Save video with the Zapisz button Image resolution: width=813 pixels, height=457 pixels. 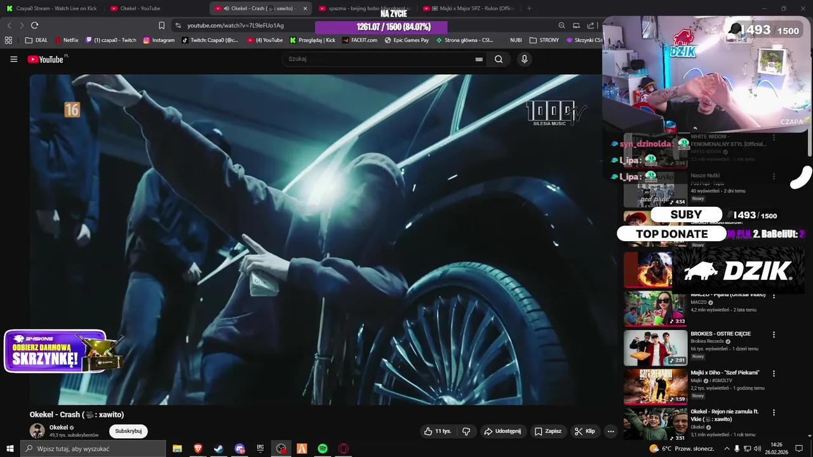pos(548,431)
